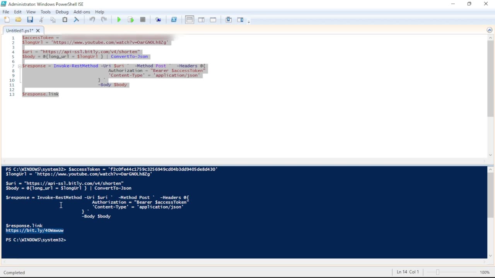Start PowerShell.exe with the blue console icon
The image size is (495, 278).
(174, 20)
